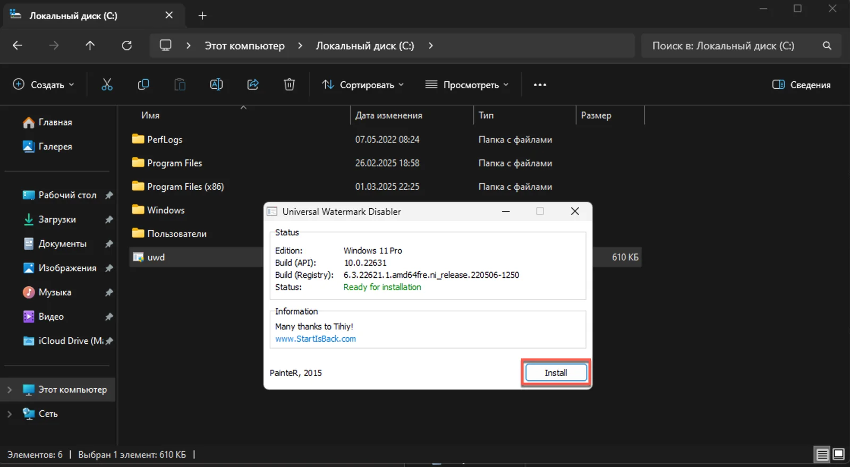Click the Delete trash icon

pyautogui.click(x=289, y=84)
